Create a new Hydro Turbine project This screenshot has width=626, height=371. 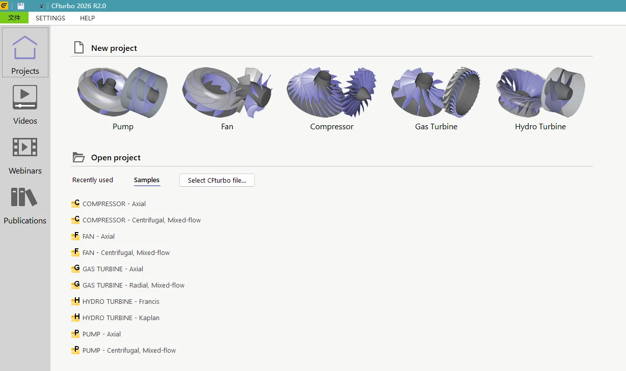[540, 98]
